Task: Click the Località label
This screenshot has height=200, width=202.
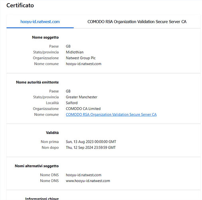Action: click(52, 103)
